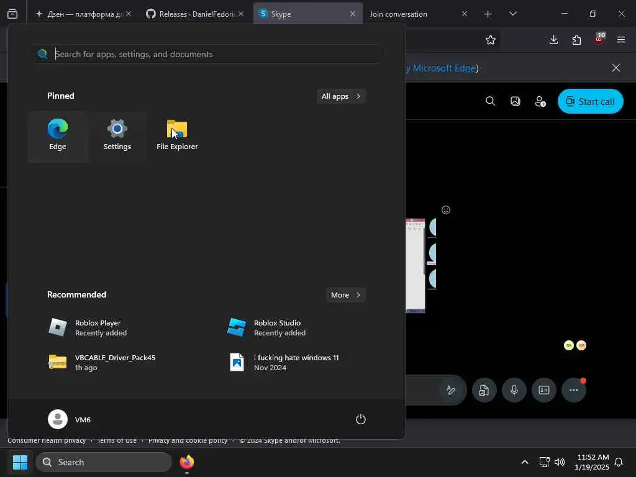Open Firefox extensions menu
This screenshot has width=636, height=477.
[x=576, y=40]
